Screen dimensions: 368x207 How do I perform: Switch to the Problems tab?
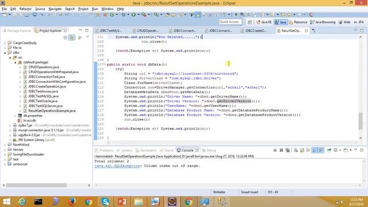coord(104,151)
